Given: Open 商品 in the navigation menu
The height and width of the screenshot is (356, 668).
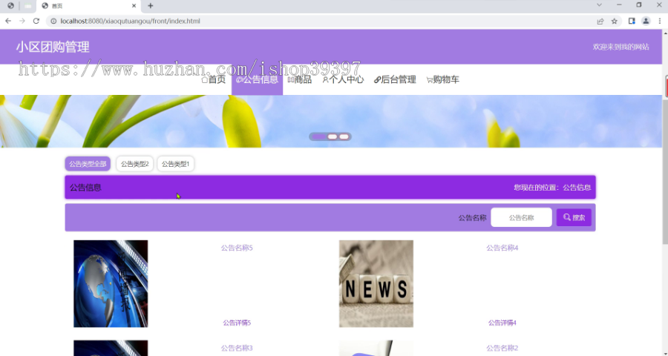Looking at the screenshot, I should 300,79.
